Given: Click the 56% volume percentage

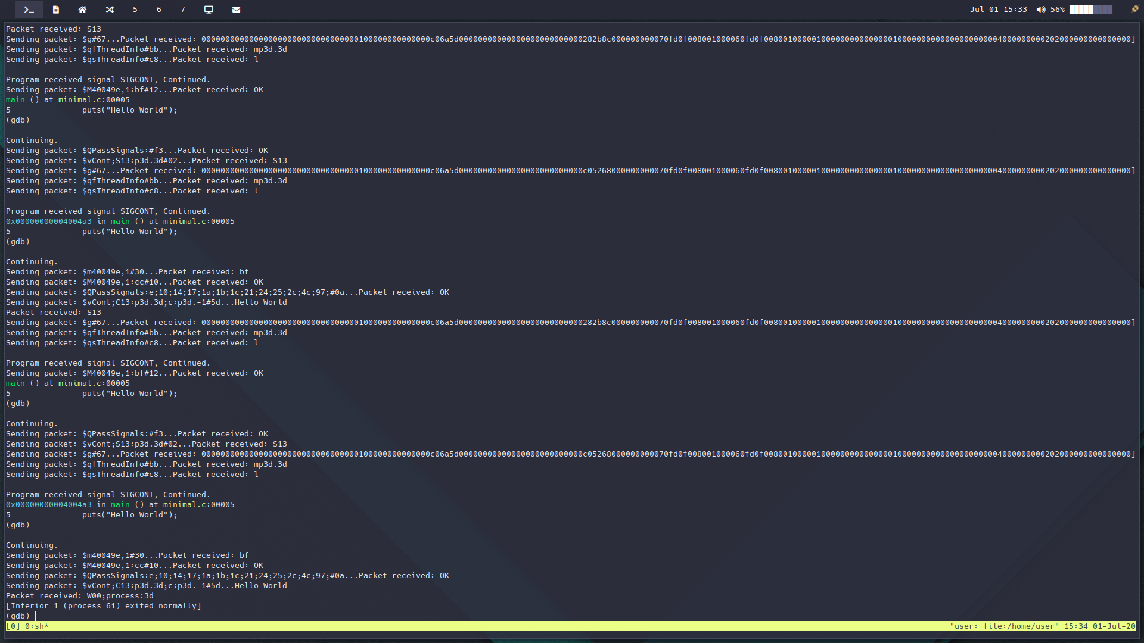Looking at the screenshot, I should [x=1058, y=10].
